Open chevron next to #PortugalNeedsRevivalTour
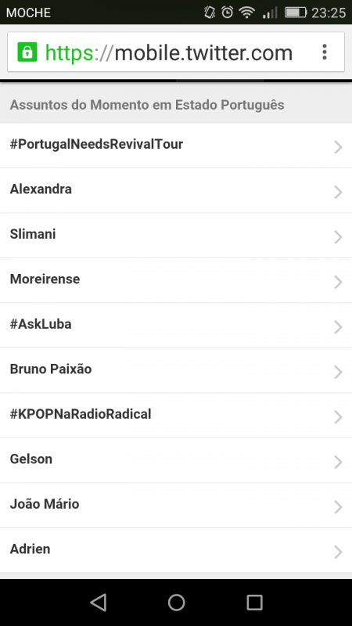Image resolution: width=352 pixels, height=626 pixels. point(338,147)
